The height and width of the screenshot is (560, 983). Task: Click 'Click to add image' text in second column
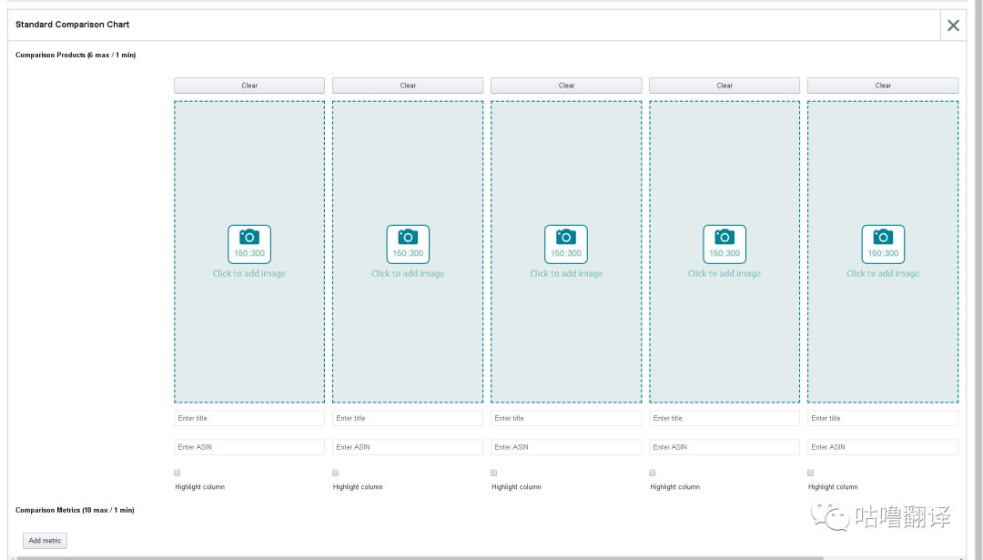click(408, 273)
